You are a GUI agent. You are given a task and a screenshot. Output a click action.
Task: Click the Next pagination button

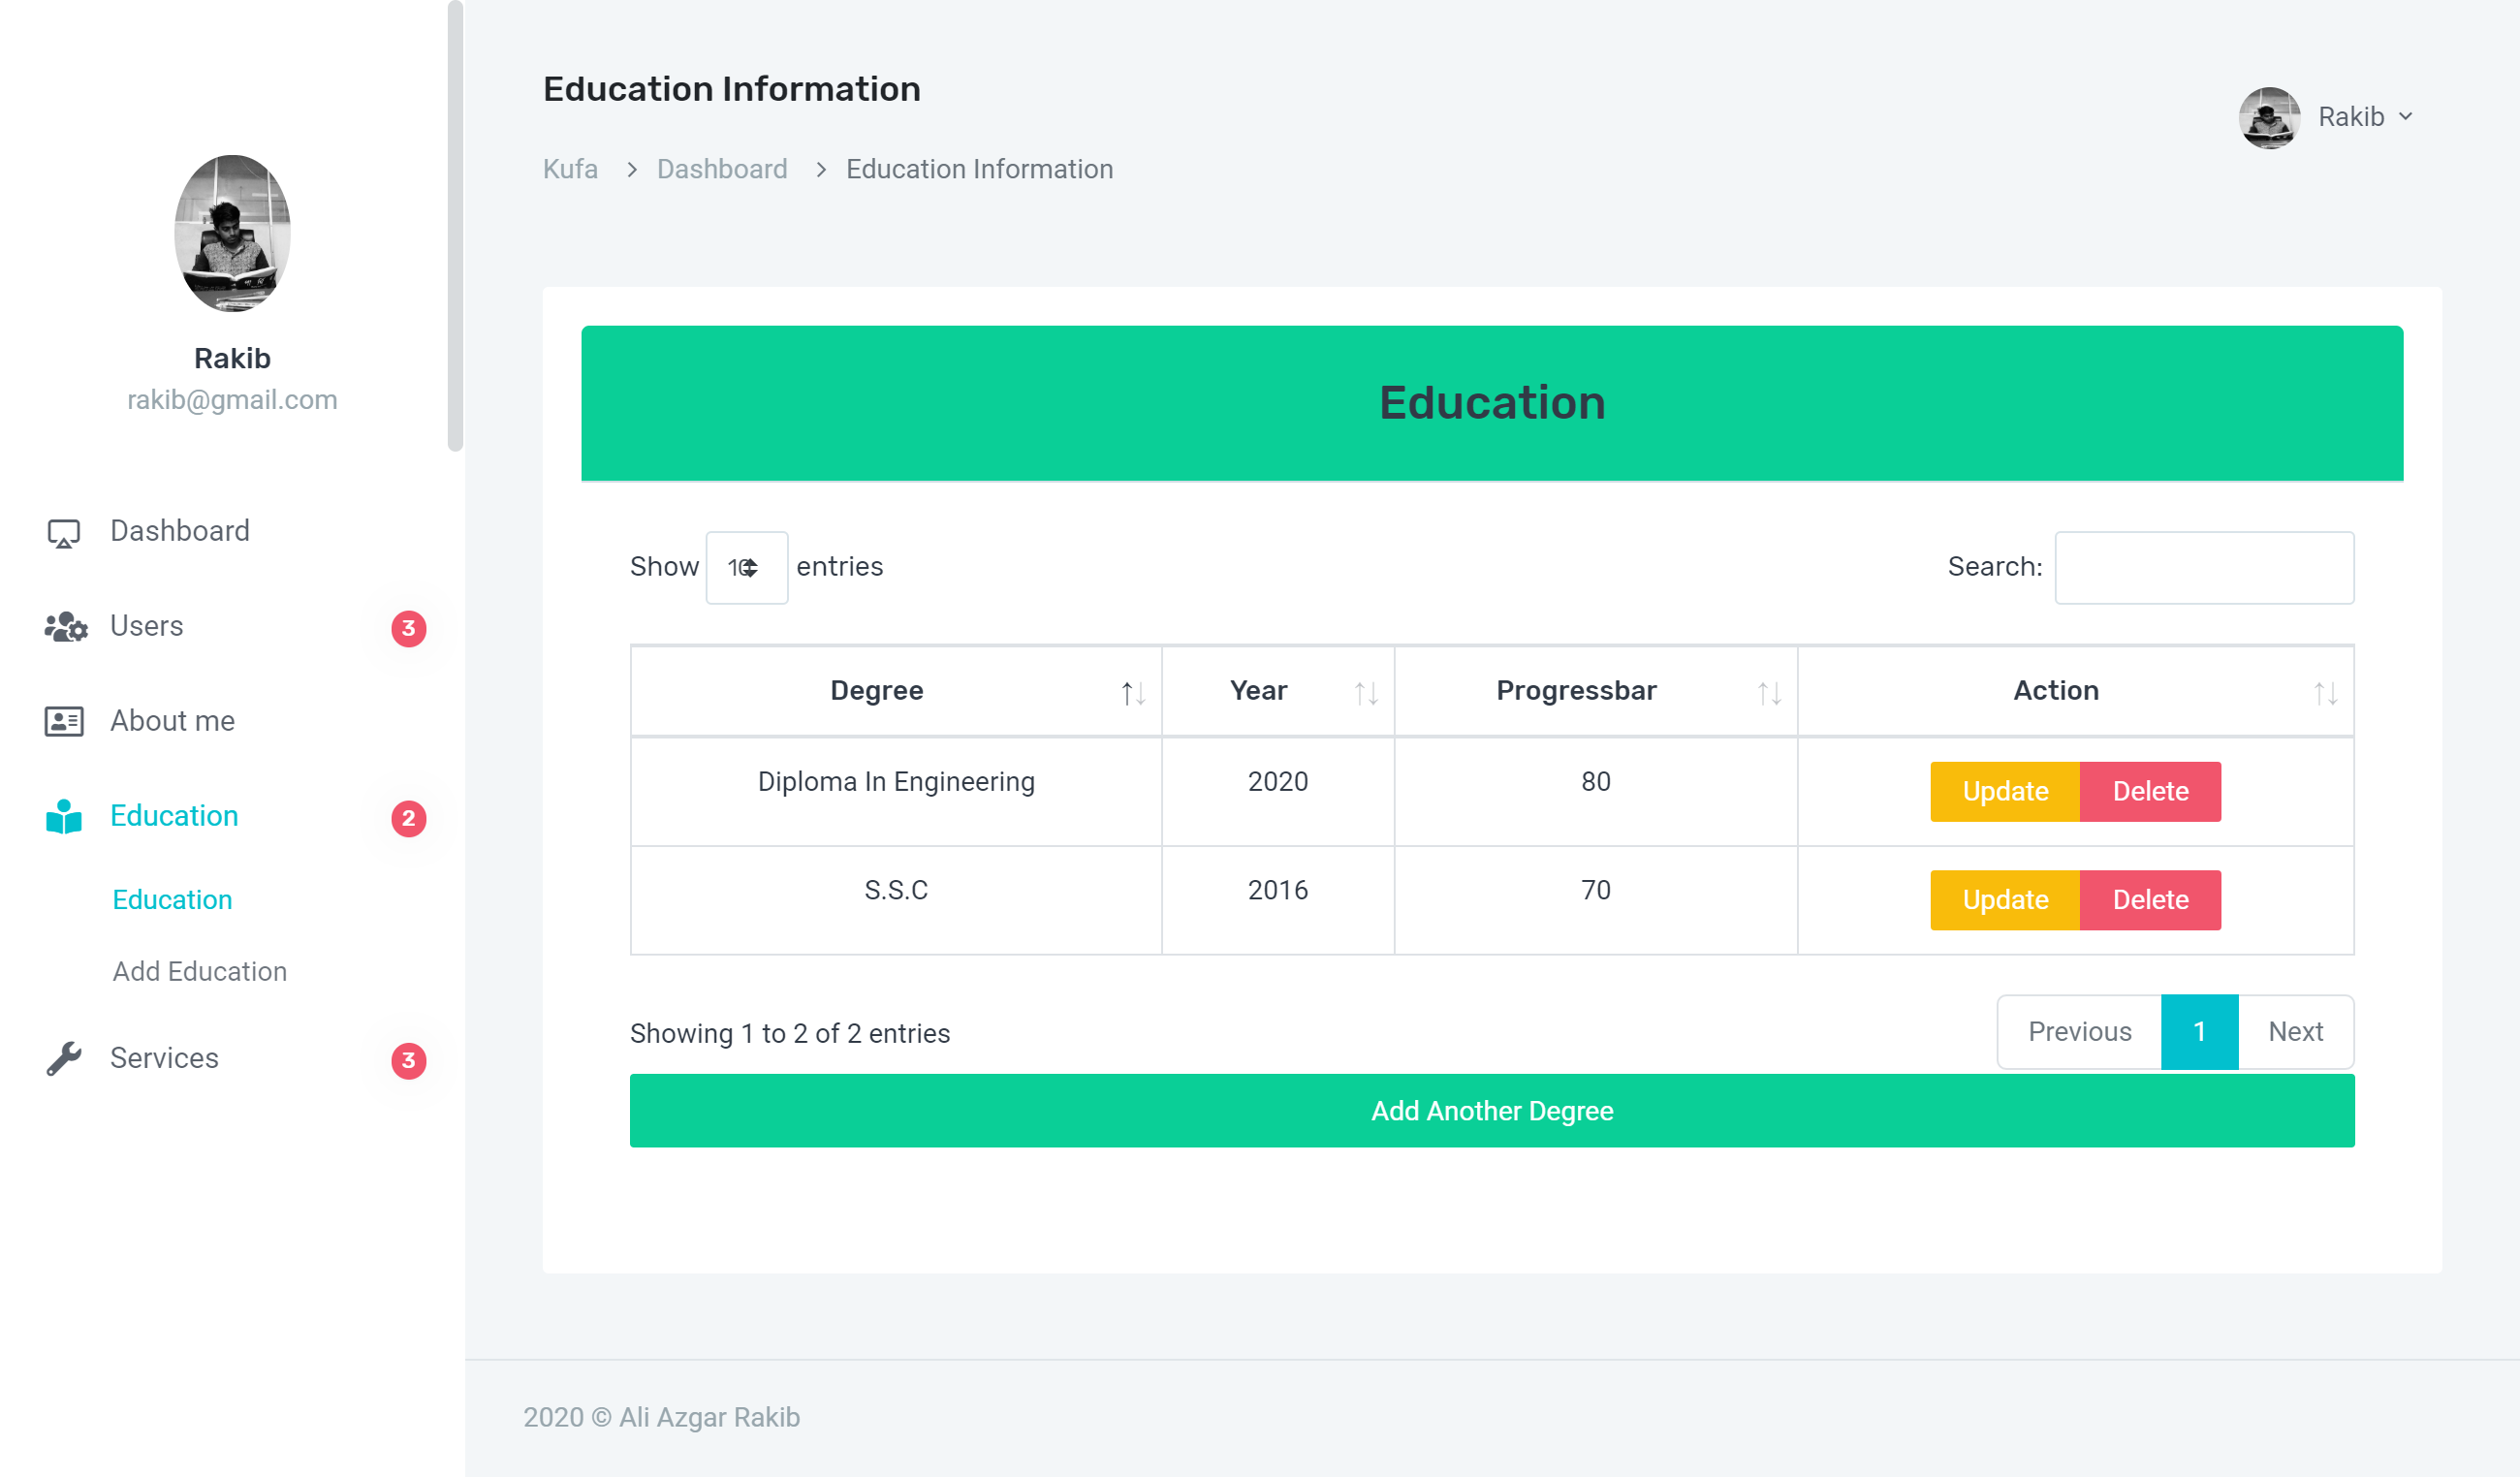pyautogui.click(x=2294, y=1031)
